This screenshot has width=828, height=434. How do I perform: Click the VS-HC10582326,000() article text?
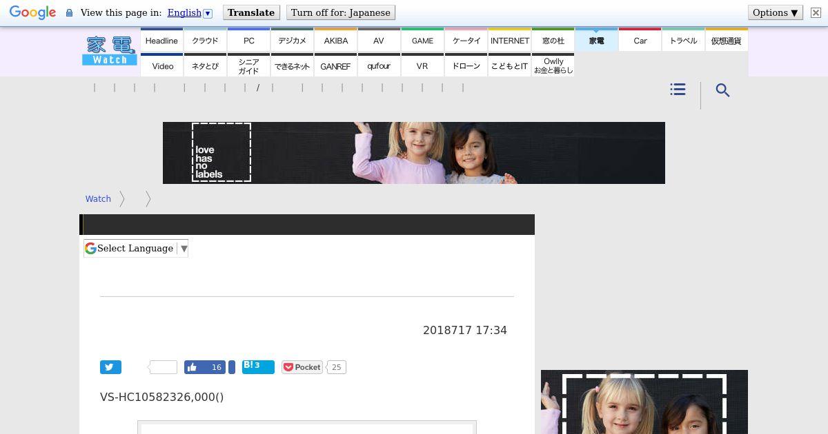coord(162,397)
